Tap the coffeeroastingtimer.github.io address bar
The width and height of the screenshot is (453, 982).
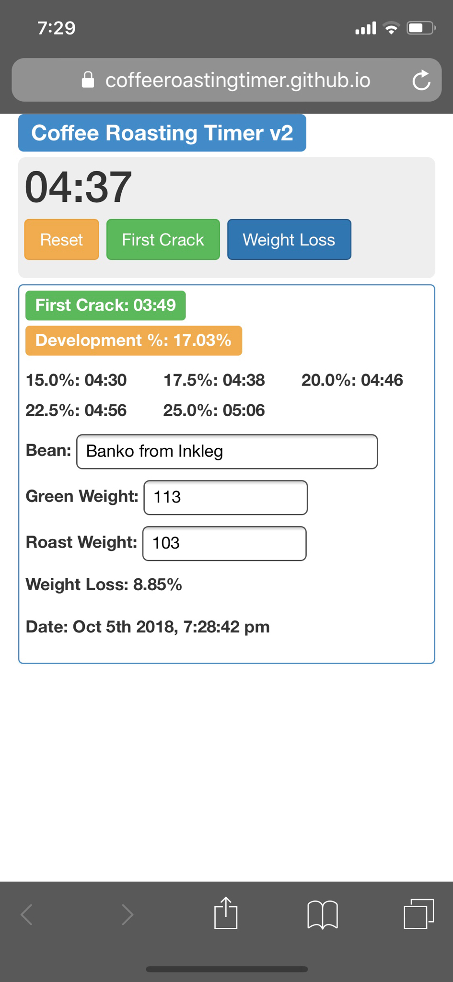pyautogui.click(x=227, y=80)
